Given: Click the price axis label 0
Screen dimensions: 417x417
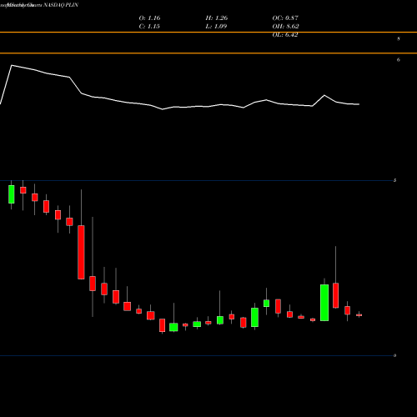Looking at the screenshot, I should click(x=395, y=355).
